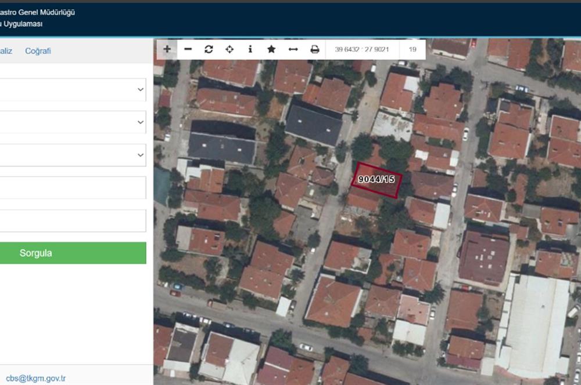The width and height of the screenshot is (581, 385).
Task: Click the zoom level value 19
Action: pyautogui.click(x=413, y=49)
